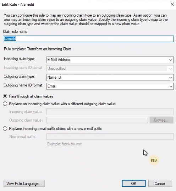176x191 pixels.
Task: Open the Incoming claim type dropdown
Action: [110, 60]
